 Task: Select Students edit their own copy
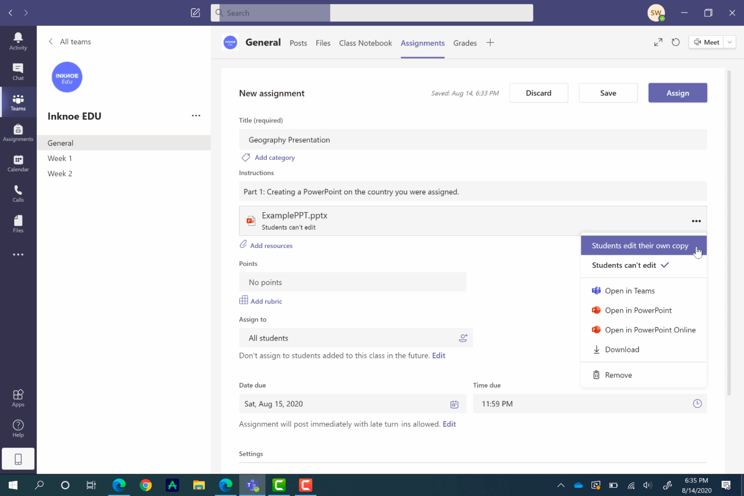(640, 246)
